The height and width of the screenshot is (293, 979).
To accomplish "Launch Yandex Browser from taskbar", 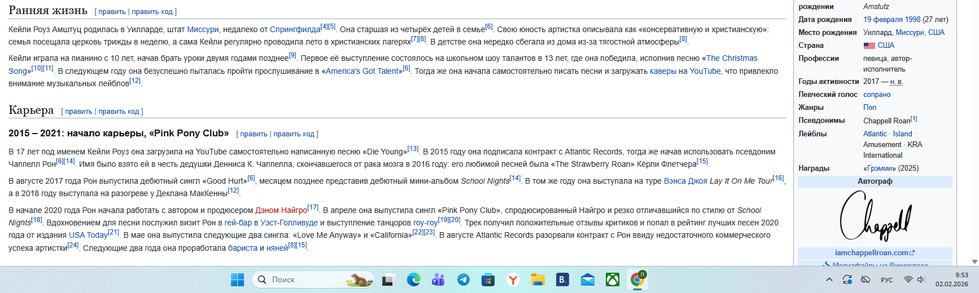I will (513, 279).
